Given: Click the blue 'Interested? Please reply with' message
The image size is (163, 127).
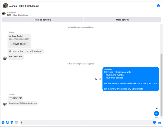Looking at the screenshot, I should click(131, 79).
